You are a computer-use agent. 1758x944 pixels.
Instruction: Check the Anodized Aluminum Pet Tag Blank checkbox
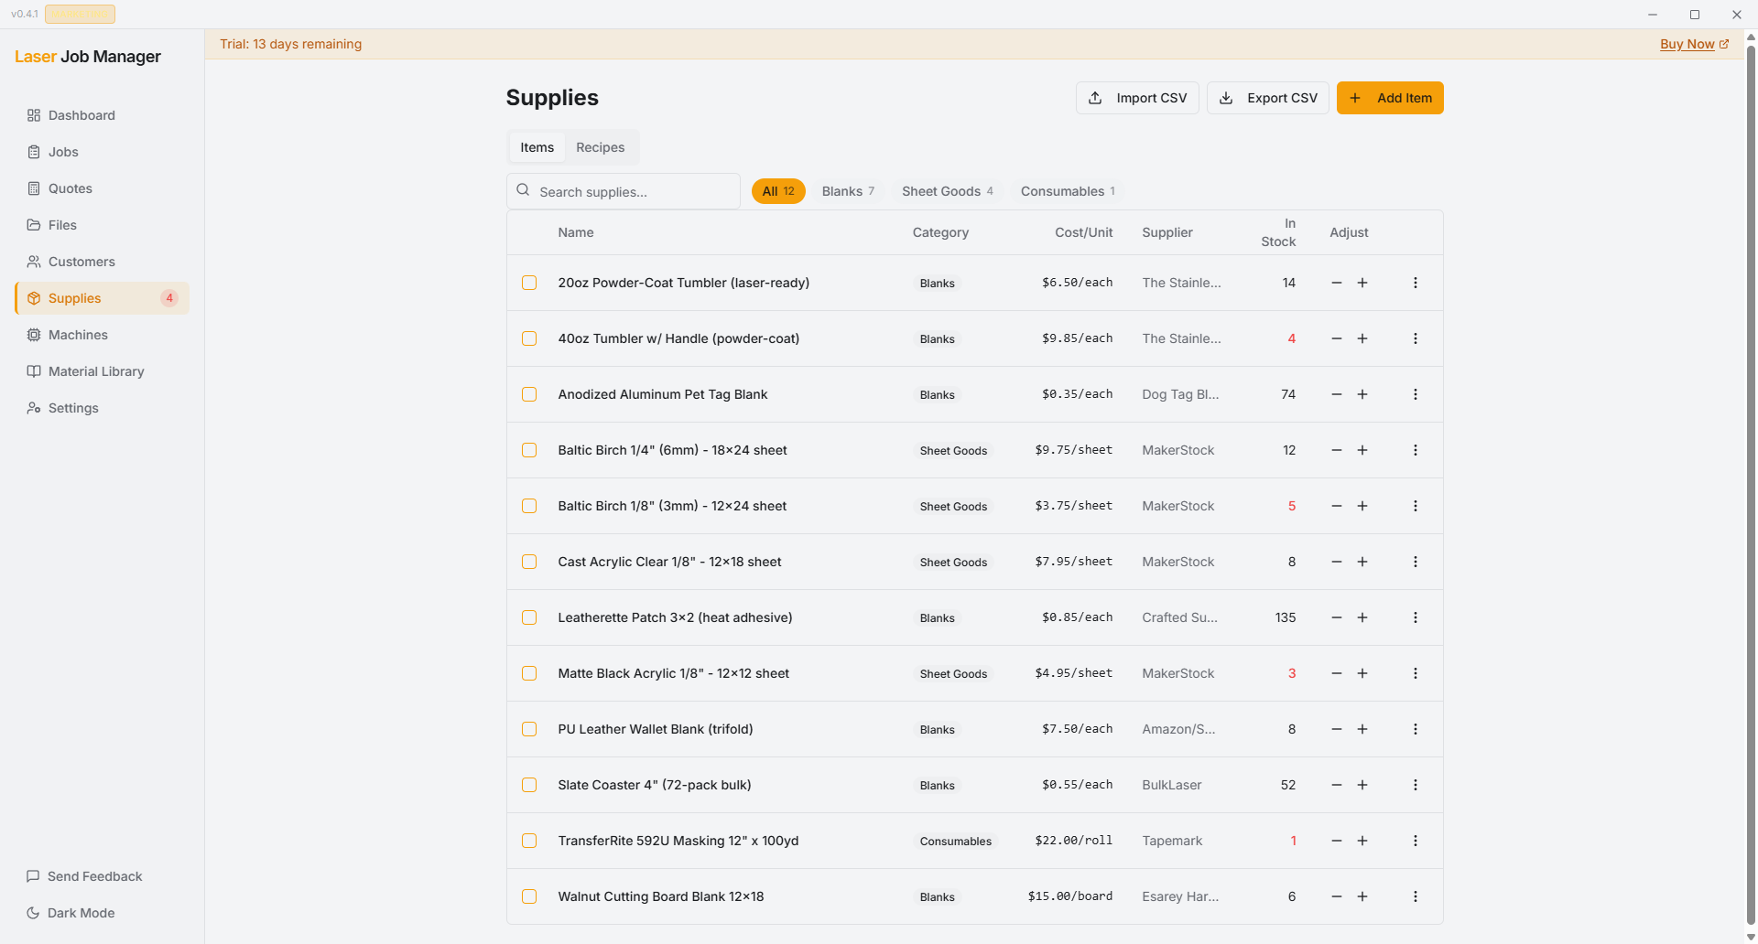tap(529, 394)
